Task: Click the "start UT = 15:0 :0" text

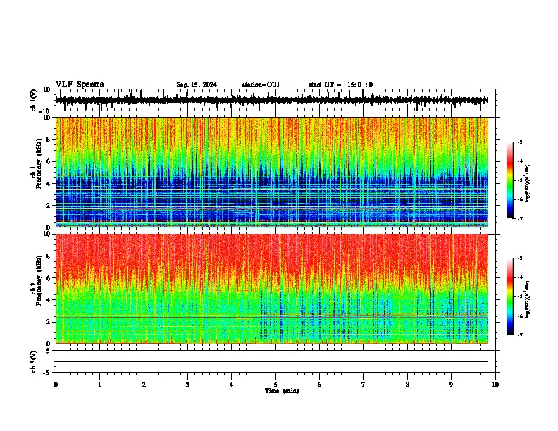Action: [x=340, y=85]
